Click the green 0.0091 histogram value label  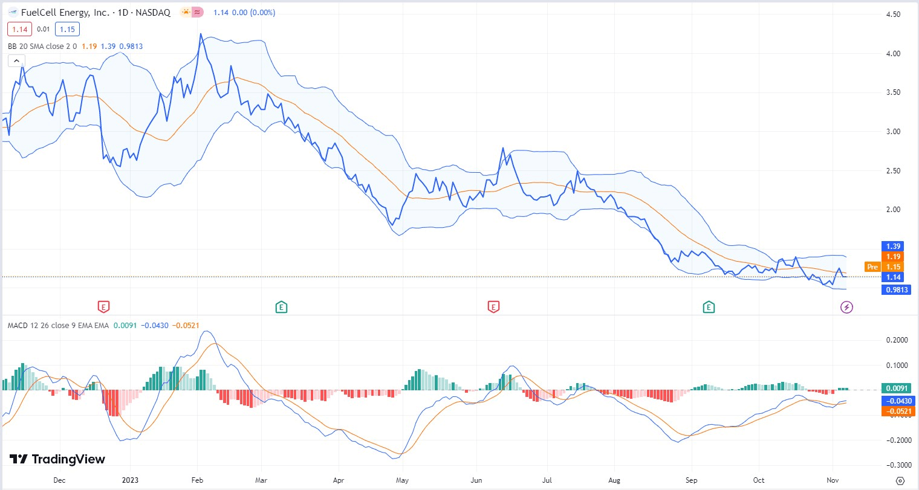pos(897,388)
